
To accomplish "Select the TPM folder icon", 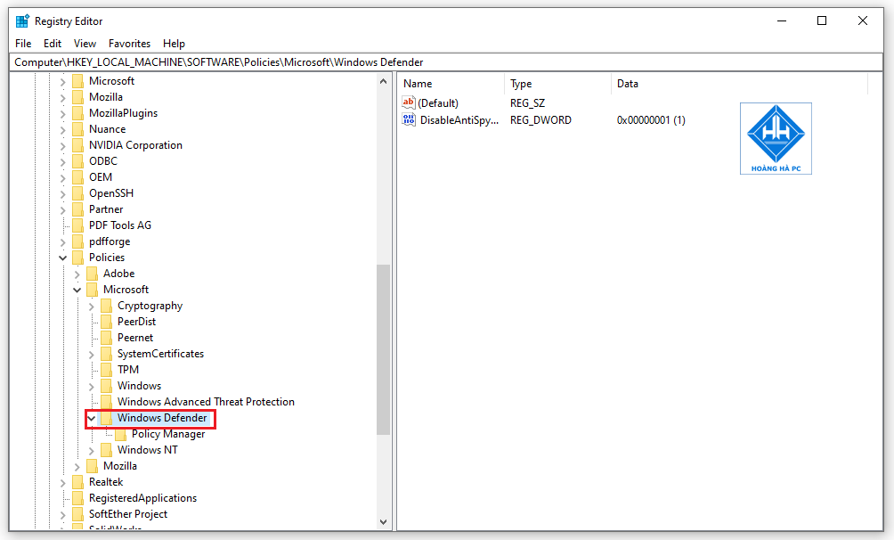I will (x=107, y=370).
